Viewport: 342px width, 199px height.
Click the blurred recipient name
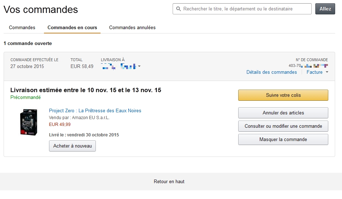pos(119,66)
